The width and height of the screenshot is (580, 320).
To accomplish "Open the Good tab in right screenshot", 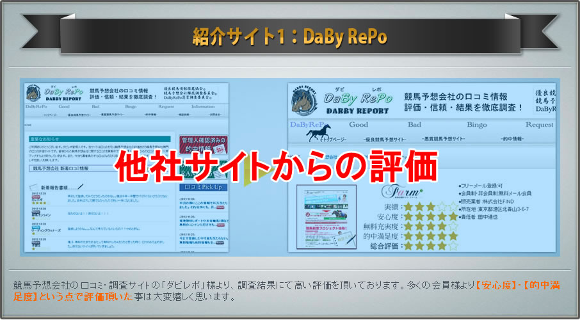I will [358, 125].
